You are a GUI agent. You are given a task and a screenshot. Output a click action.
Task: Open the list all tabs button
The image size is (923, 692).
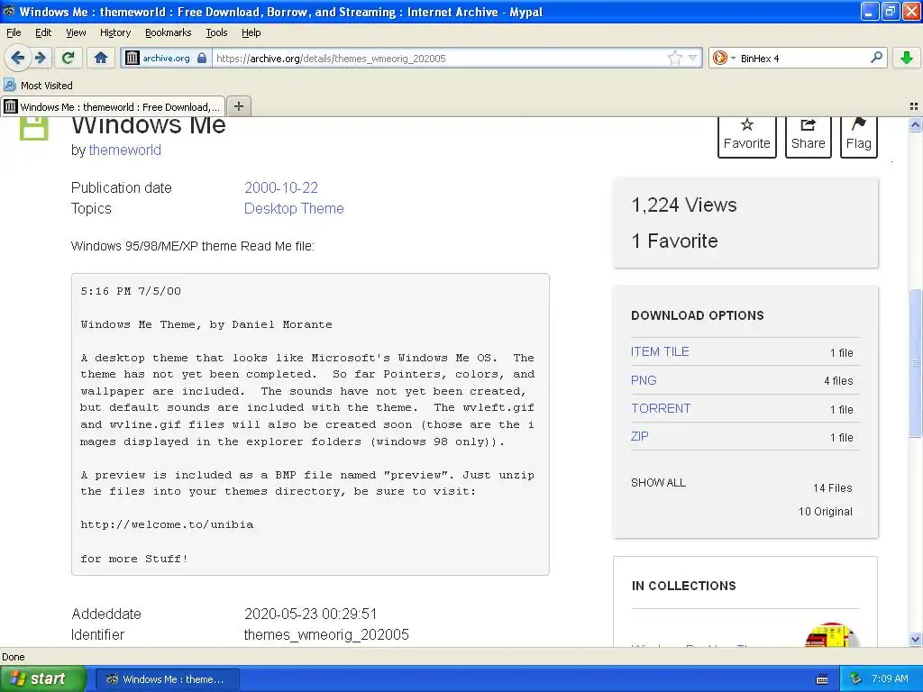click(914, 106)
